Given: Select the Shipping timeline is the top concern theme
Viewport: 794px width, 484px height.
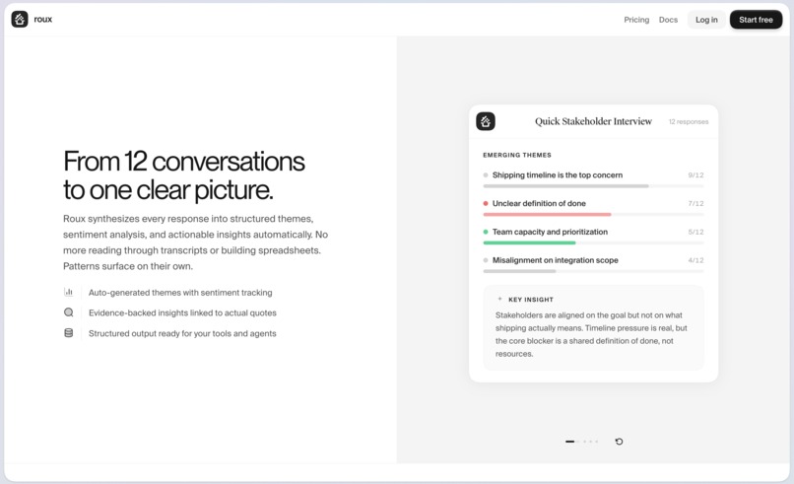Looking at the screenshot, I should (x=558, y=174).
